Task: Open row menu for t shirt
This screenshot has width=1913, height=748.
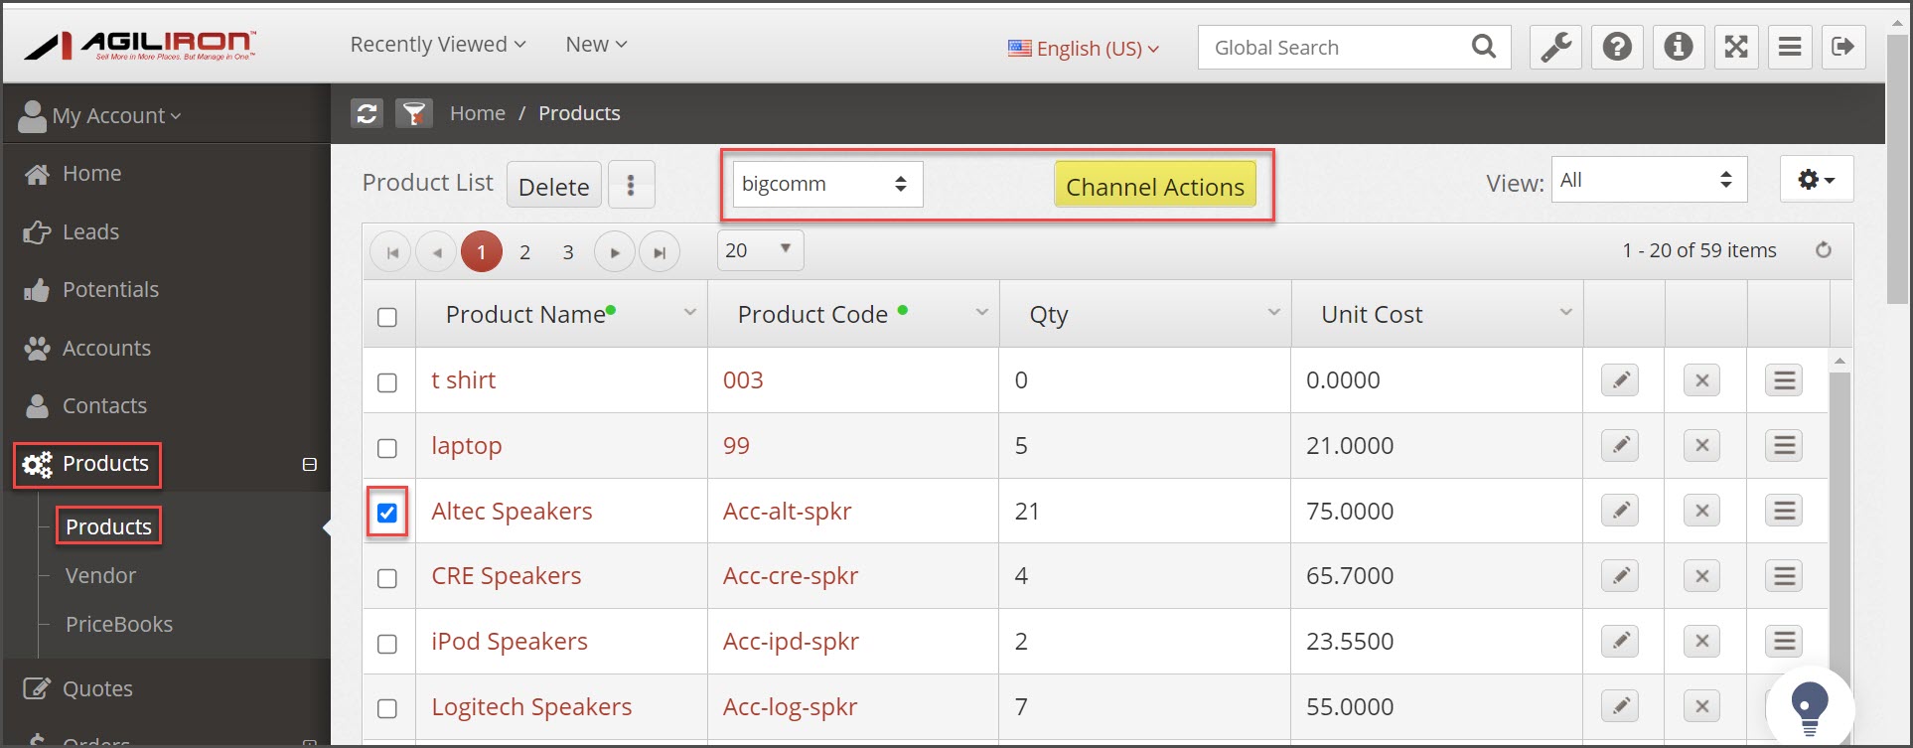Action: click(1784, 380)
